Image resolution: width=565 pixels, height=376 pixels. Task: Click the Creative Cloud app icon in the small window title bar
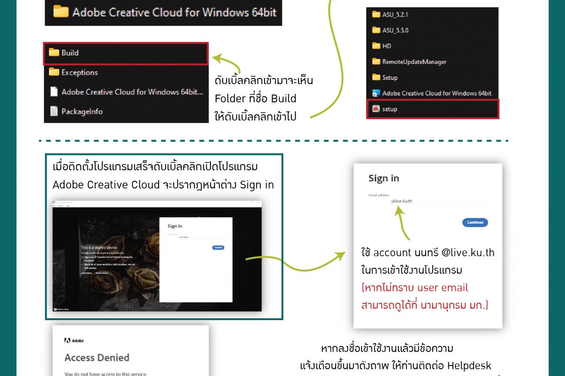coord(54,202)
